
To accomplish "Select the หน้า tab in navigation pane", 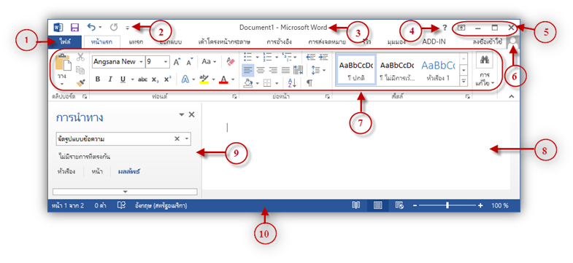I will tap(97, 171).
